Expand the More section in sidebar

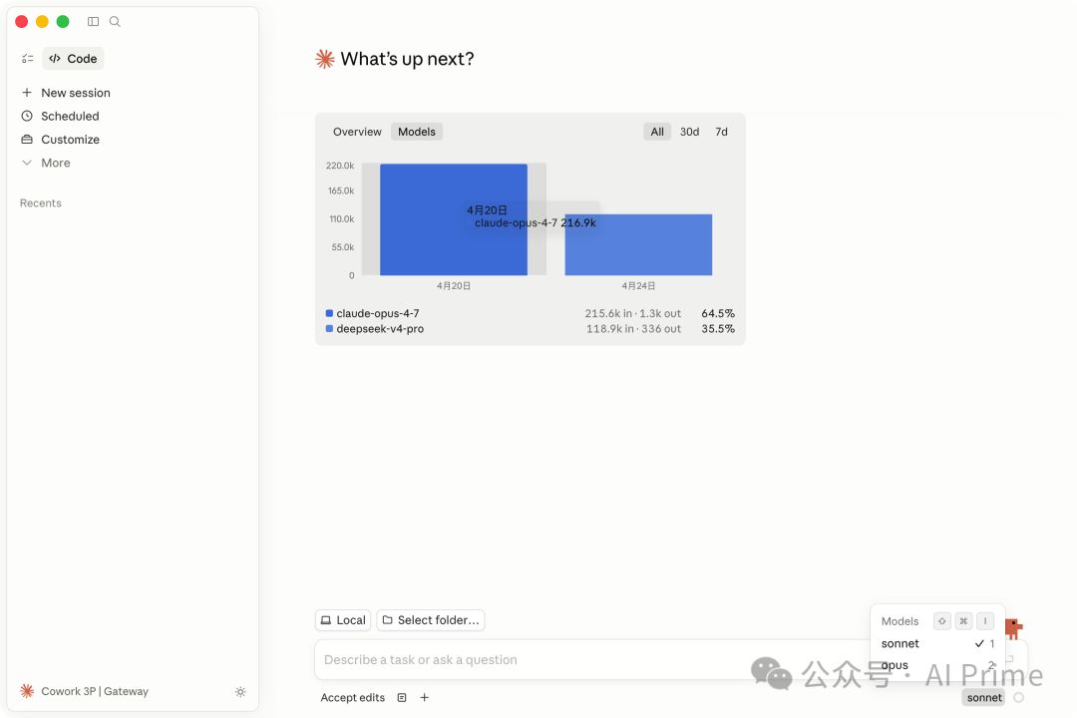[55, 163]
